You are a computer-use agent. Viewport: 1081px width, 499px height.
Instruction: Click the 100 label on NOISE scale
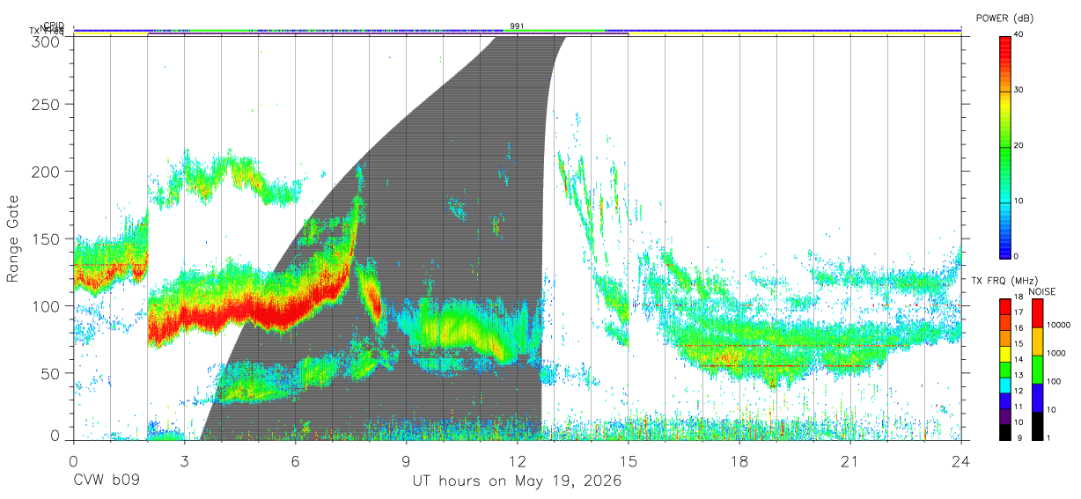pos(1053,382)
